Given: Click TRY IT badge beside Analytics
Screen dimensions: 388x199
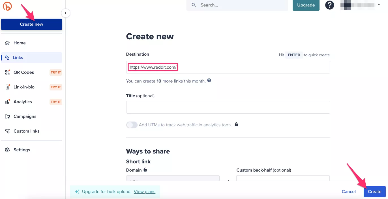Looking at the screenshot, I should (x=56, y=102).
